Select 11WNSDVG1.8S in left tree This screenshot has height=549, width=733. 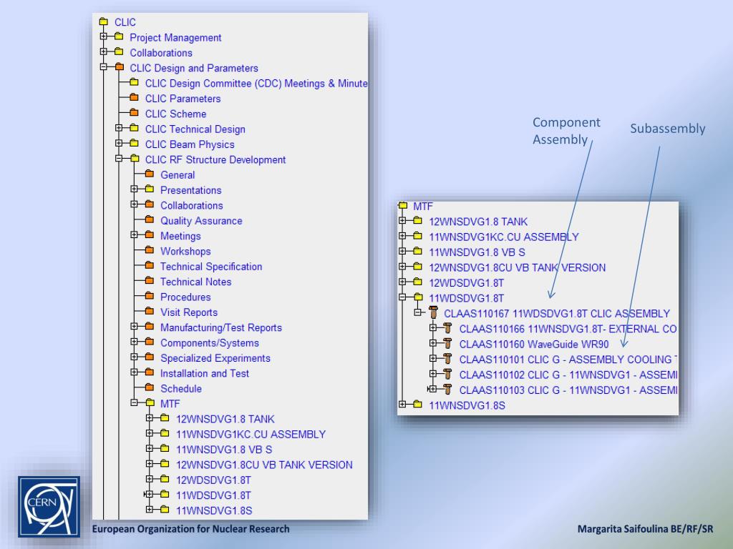(214, 510)
